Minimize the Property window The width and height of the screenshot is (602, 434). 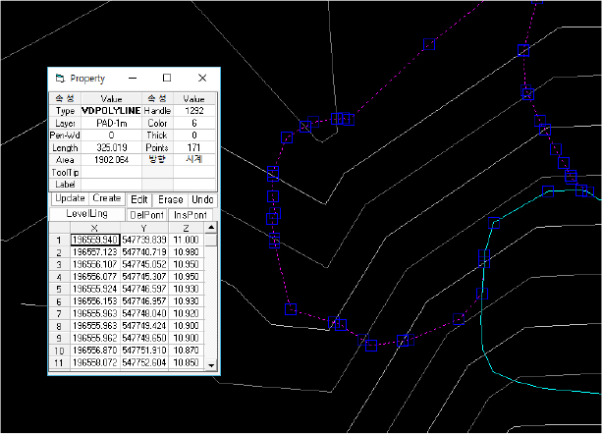tap(133, 79)
